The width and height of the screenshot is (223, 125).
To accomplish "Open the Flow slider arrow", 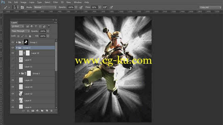I will tap(100, 7).
